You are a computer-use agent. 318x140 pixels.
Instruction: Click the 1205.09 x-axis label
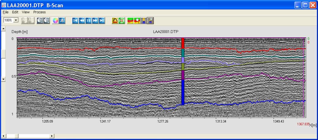47,122
